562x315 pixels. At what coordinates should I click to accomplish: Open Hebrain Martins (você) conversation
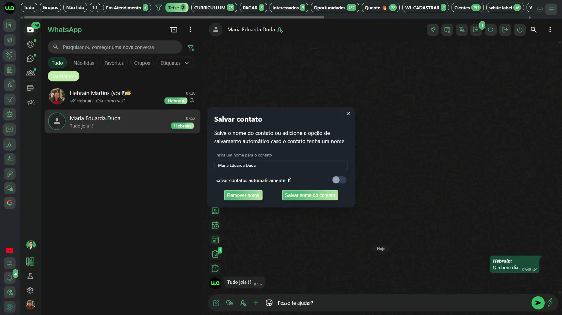tap(122, 97)
